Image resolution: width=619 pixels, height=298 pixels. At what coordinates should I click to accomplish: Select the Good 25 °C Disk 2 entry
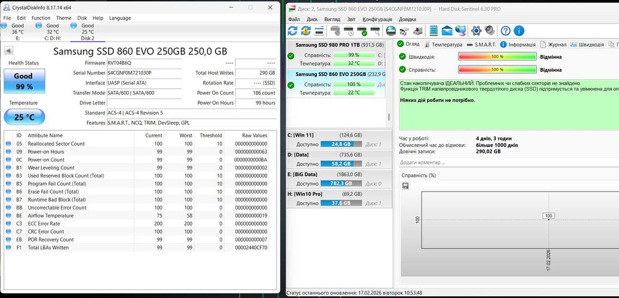pos(88,32)
